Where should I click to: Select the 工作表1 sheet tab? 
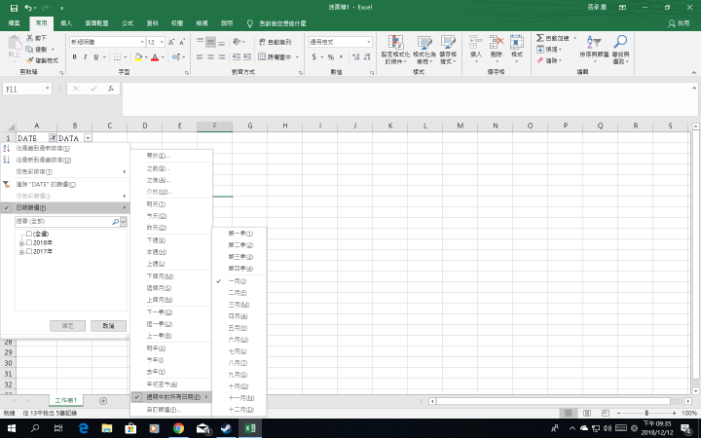[66, 400]
